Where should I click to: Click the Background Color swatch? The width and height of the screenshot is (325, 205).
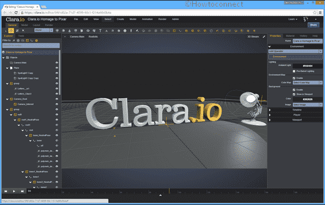(x=308, y=99)
